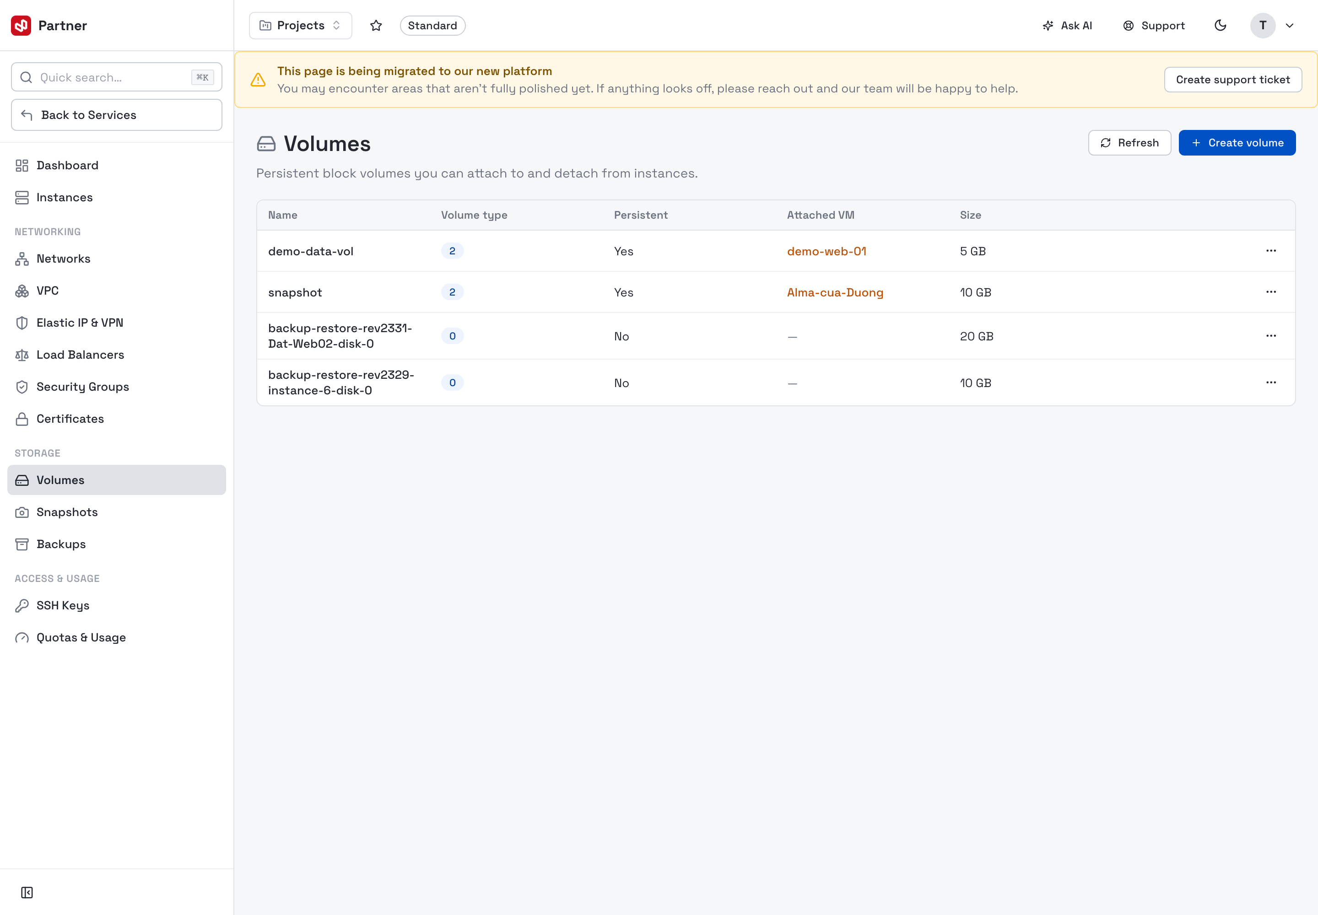Open the Projects selector dropdown
Viewport: 1318px width, 915px height.
tap(301, 25)
